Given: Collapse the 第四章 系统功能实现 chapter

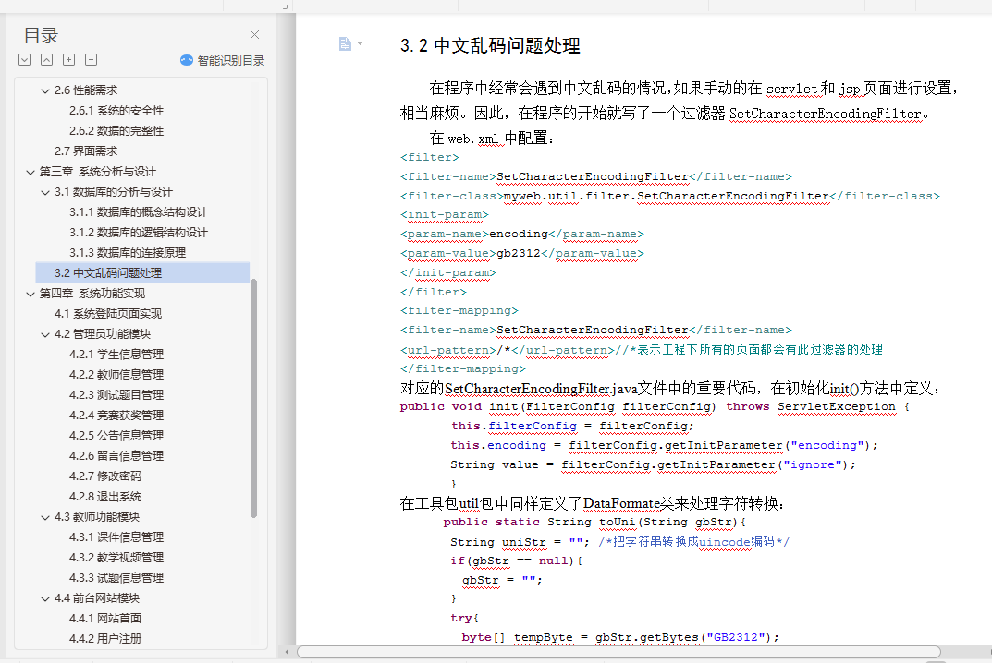Looking at the screenshot, I should tap(30, 294).
